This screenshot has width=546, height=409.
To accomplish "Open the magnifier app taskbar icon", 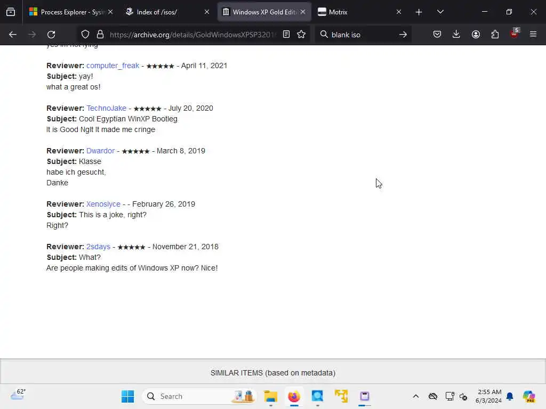I will tap(317, 396).
